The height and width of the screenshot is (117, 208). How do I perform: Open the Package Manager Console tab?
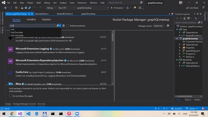(24, 104)
